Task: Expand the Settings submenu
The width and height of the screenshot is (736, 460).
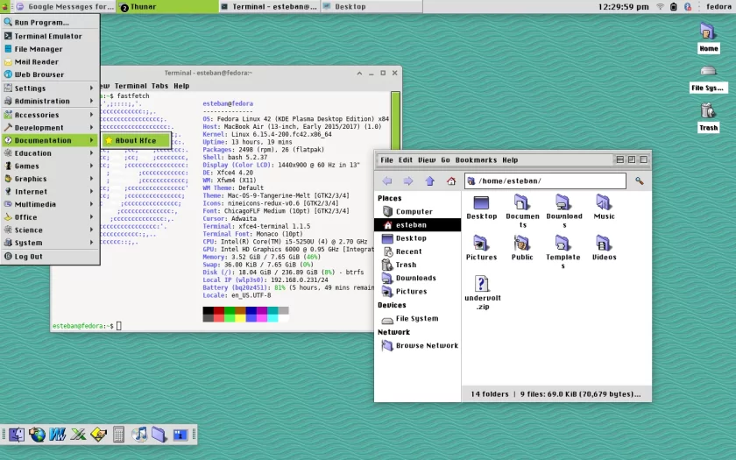Action: click(50, 88)
